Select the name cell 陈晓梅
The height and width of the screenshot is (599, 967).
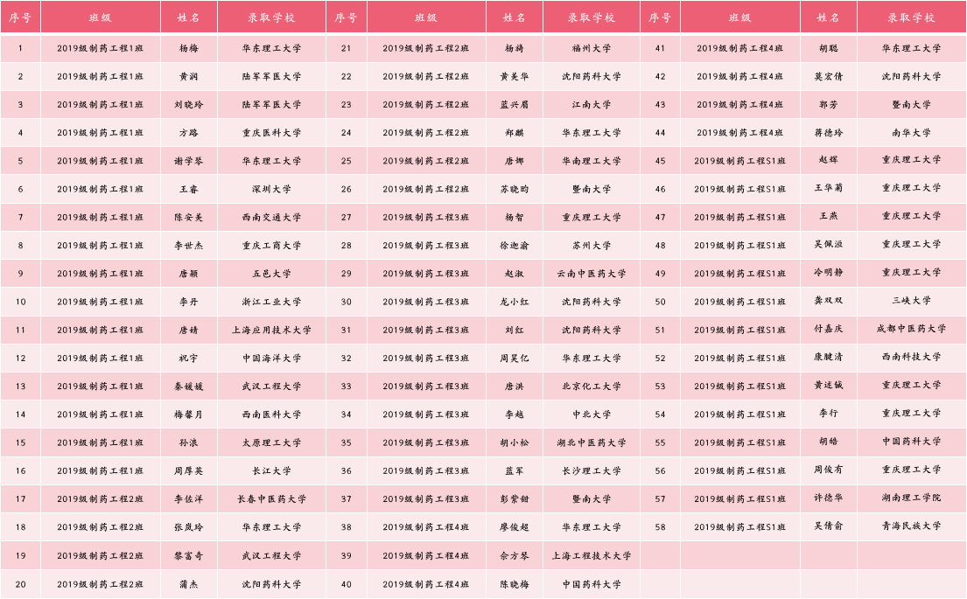[514, 584]
